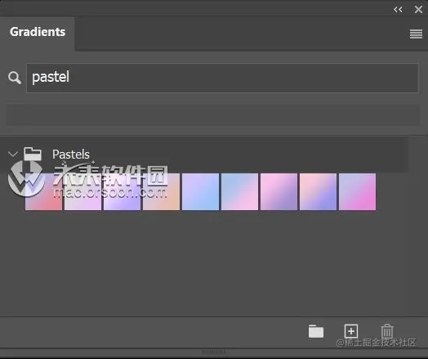
Task: Create a new gradient group folder
Action: coord(316,331)
